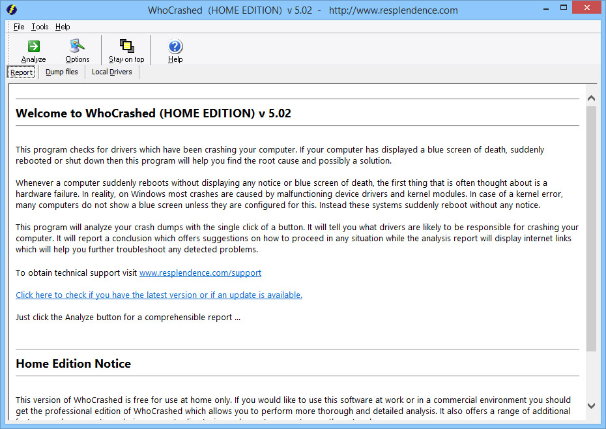
Task: Minimize the WhoCrashed window
Action: point(545,8)
